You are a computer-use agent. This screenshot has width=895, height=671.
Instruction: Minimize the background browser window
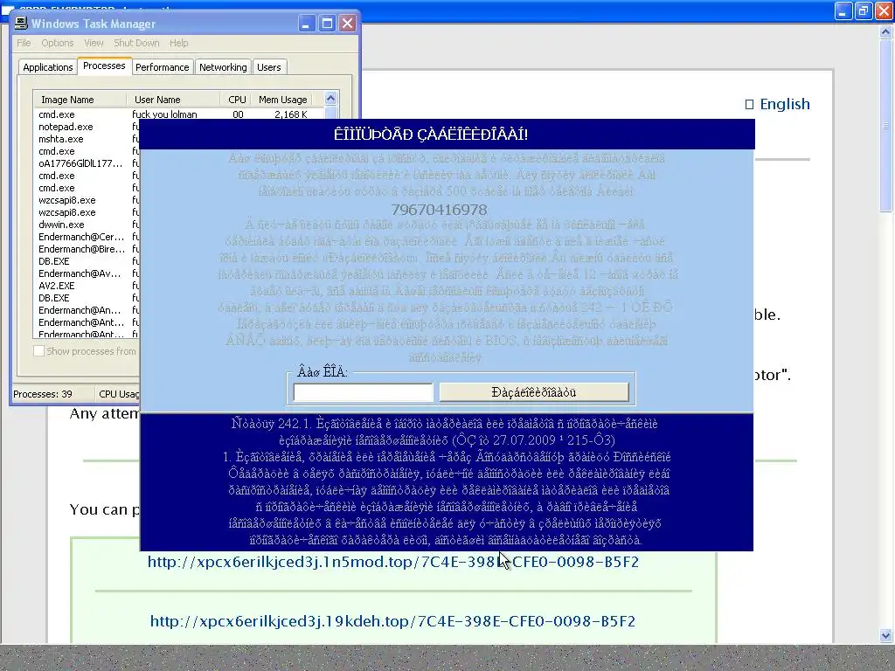click(843, 10)
